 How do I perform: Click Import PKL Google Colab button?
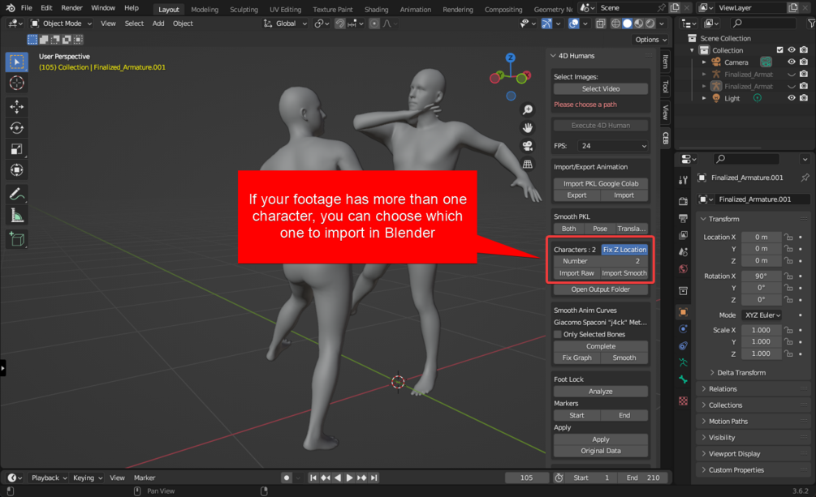click(x=601, y=183)
